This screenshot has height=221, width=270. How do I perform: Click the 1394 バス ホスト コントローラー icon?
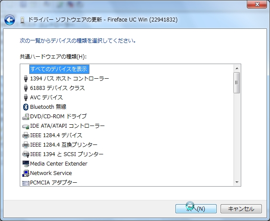[25, 78]
